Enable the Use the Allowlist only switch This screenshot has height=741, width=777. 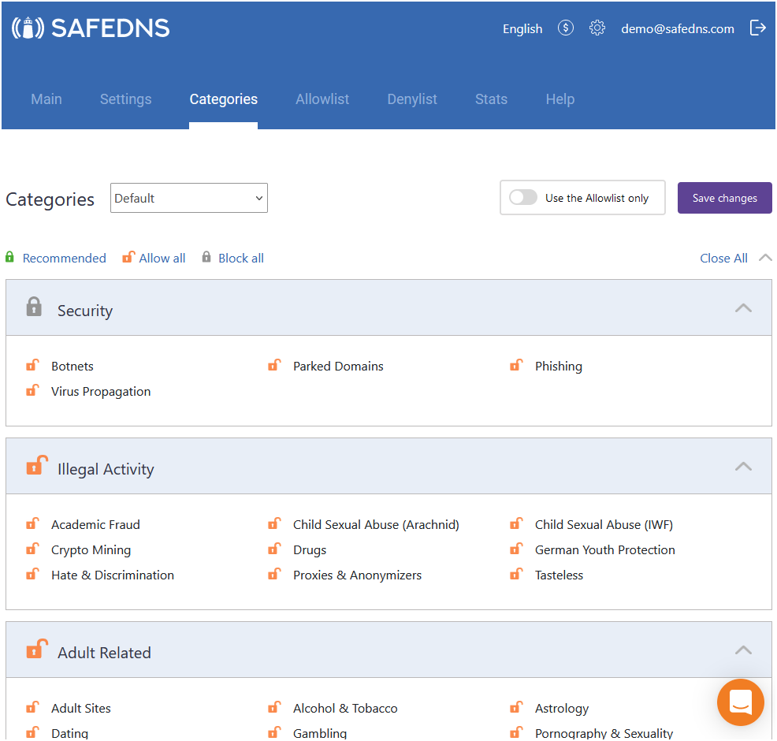pyautogui.click(x=523, y=198)
